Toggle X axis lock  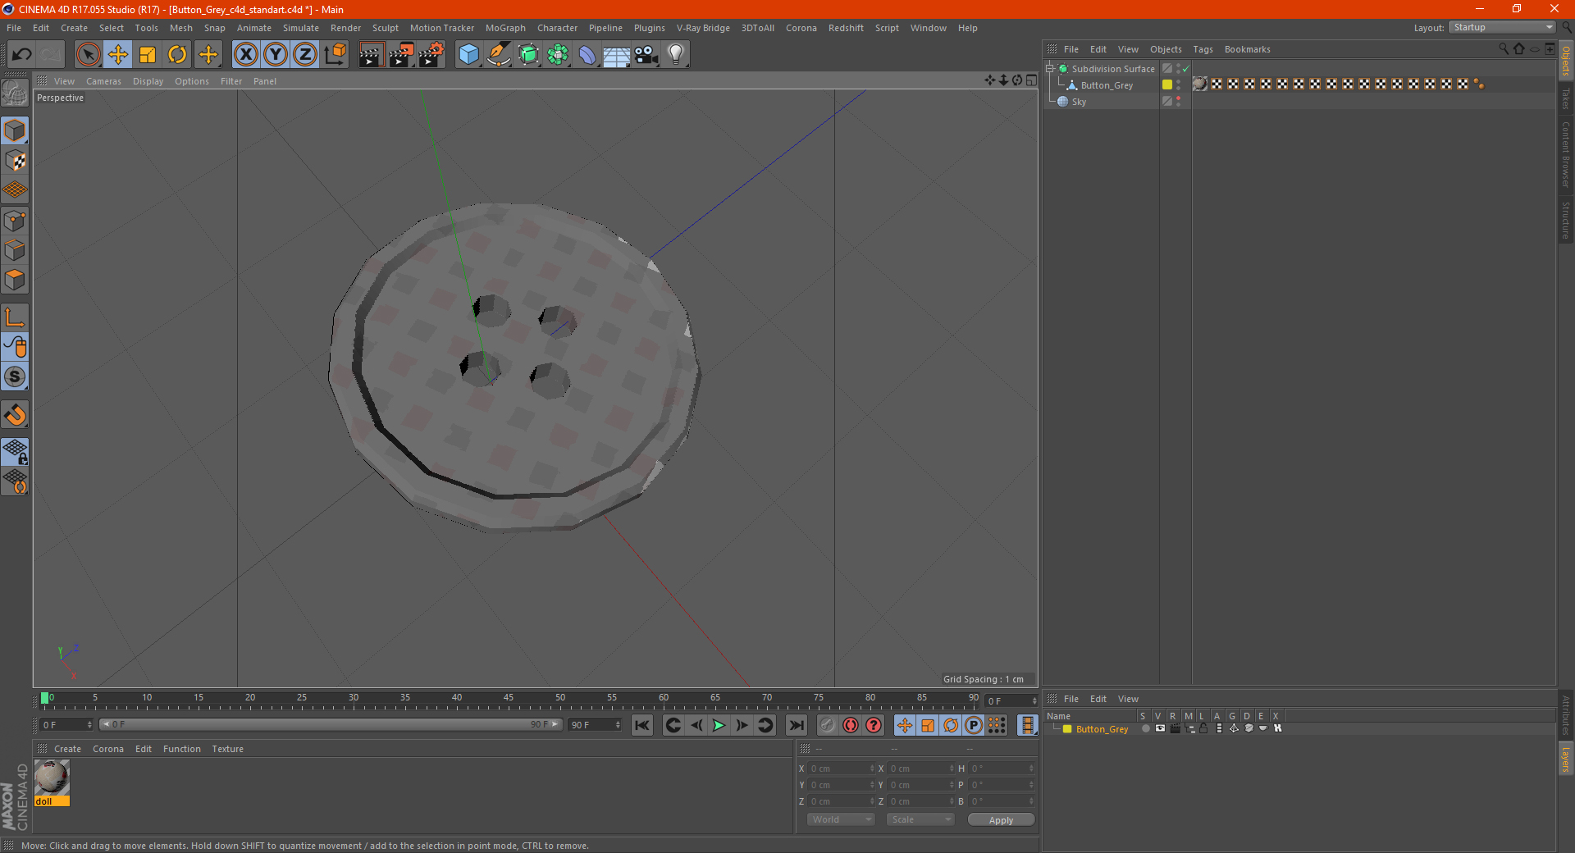click(245, 55)
